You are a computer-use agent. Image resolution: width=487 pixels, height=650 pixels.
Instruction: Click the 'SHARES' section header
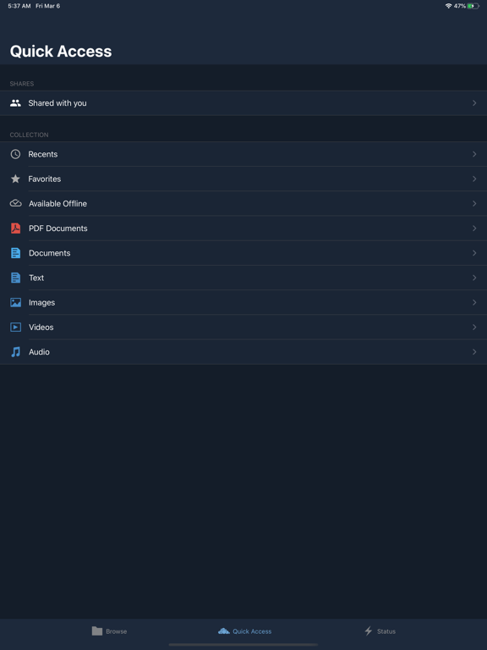pos(22,84)
